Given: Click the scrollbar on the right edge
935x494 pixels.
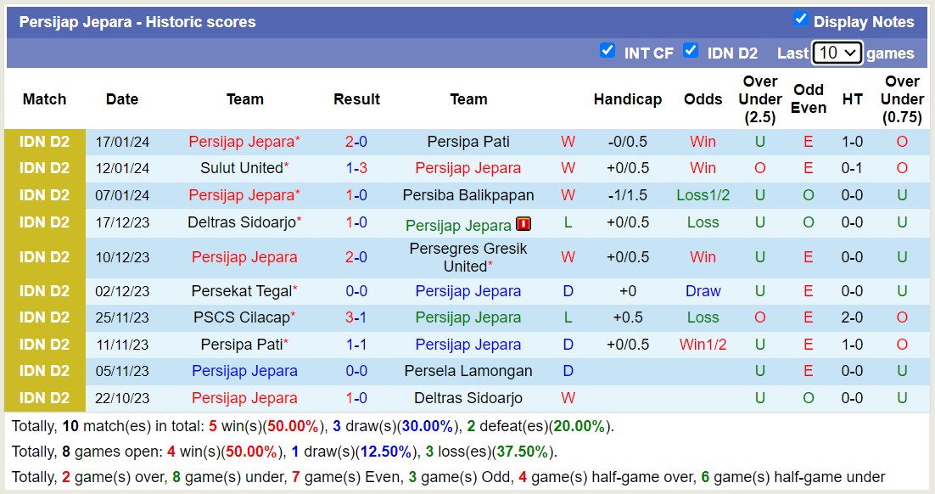Looking at the screenshot, I should (931, 246).
